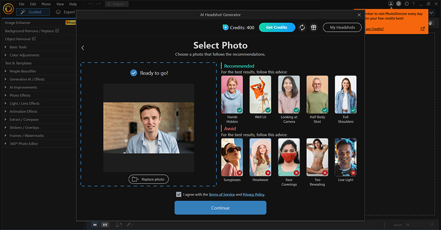
Task: Click the Headwear avoid example thumbnail
Action: click(261, 157)
